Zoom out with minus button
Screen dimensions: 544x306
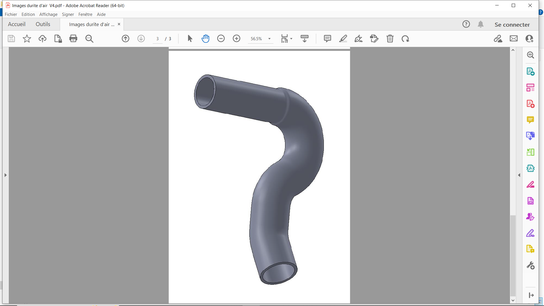coord(221,39)
